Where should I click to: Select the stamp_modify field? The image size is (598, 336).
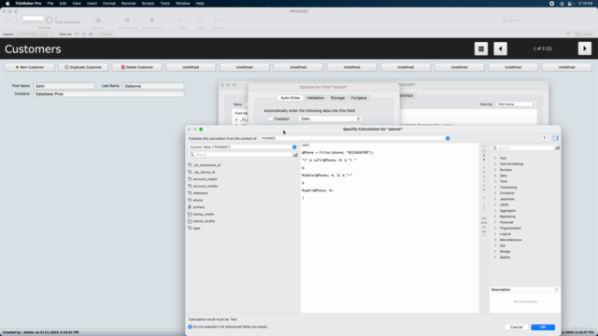coord(204,221)
